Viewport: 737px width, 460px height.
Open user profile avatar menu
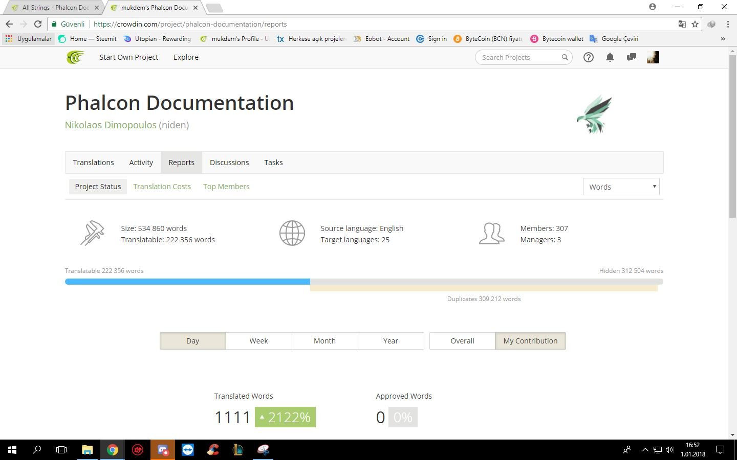pos(653,57)
